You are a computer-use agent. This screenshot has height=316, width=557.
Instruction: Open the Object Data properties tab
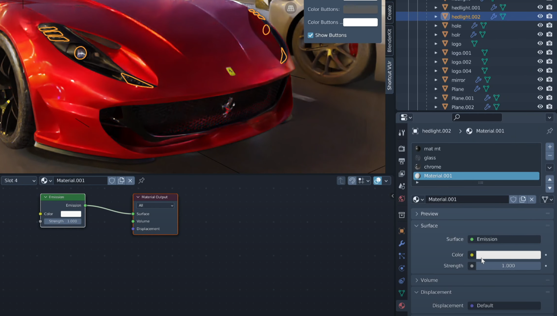point(402,293)
